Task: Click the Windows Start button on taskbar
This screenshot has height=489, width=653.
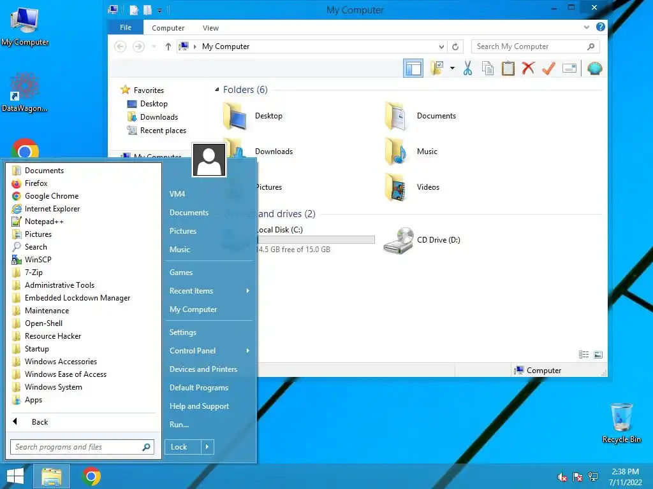Action: [15, 476]
